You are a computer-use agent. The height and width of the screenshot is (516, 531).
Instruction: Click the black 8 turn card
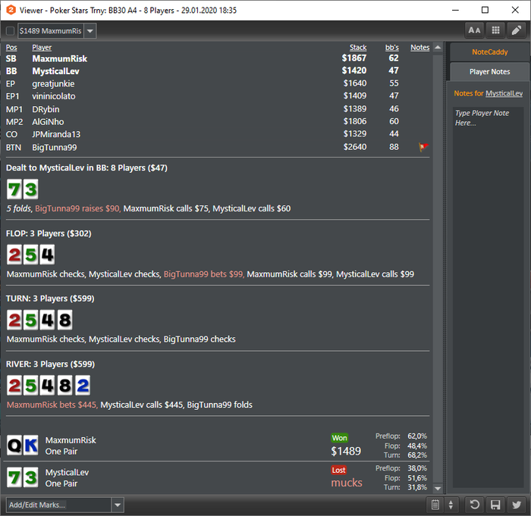point(64,320)
